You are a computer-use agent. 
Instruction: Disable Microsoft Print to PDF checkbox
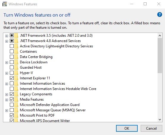click(x=12, y=115)
